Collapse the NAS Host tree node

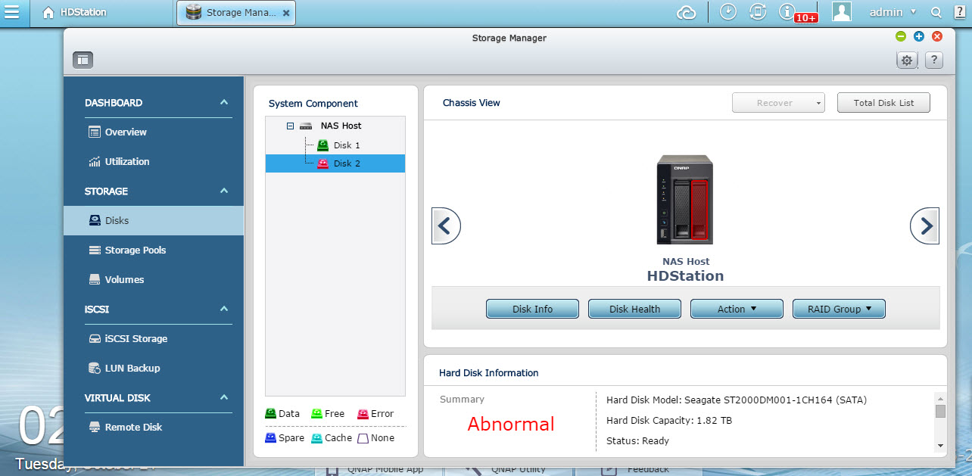click(x=290, y=126)
